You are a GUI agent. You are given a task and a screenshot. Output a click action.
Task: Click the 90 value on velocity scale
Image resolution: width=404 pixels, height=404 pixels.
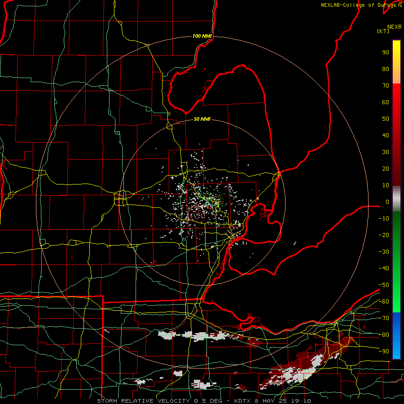[386, 53]
